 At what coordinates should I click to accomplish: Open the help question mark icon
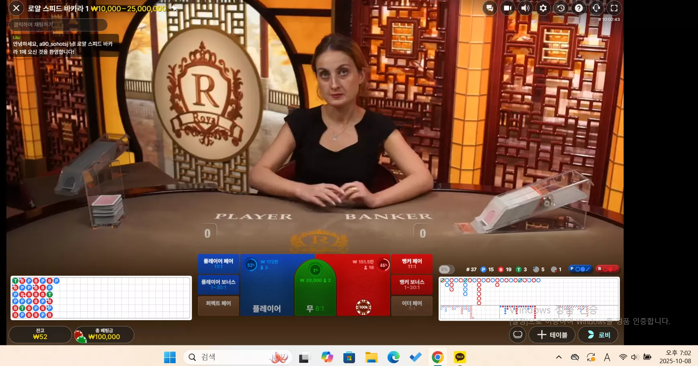tap(579, 8)
